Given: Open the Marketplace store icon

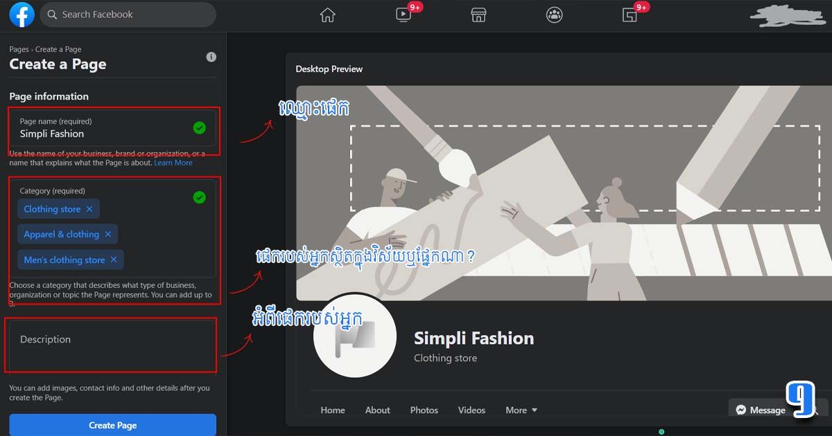Looking at the screenshot, I should pos(478,15).
